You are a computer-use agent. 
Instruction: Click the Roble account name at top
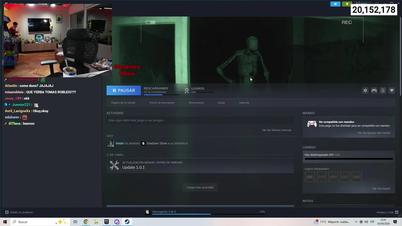(364, 4)
